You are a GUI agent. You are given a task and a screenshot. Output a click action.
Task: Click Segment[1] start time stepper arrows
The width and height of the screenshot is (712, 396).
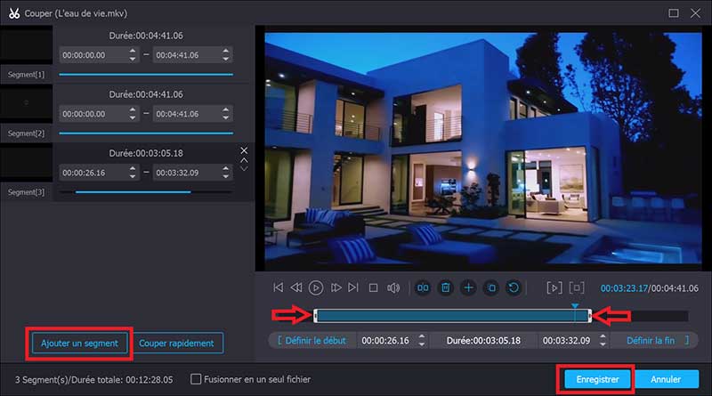(133, 55)
